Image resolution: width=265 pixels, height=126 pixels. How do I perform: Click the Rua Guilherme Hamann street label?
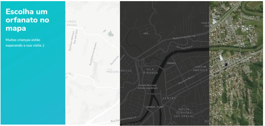[x=93, y=54]
